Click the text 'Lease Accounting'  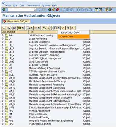(38, 39)
